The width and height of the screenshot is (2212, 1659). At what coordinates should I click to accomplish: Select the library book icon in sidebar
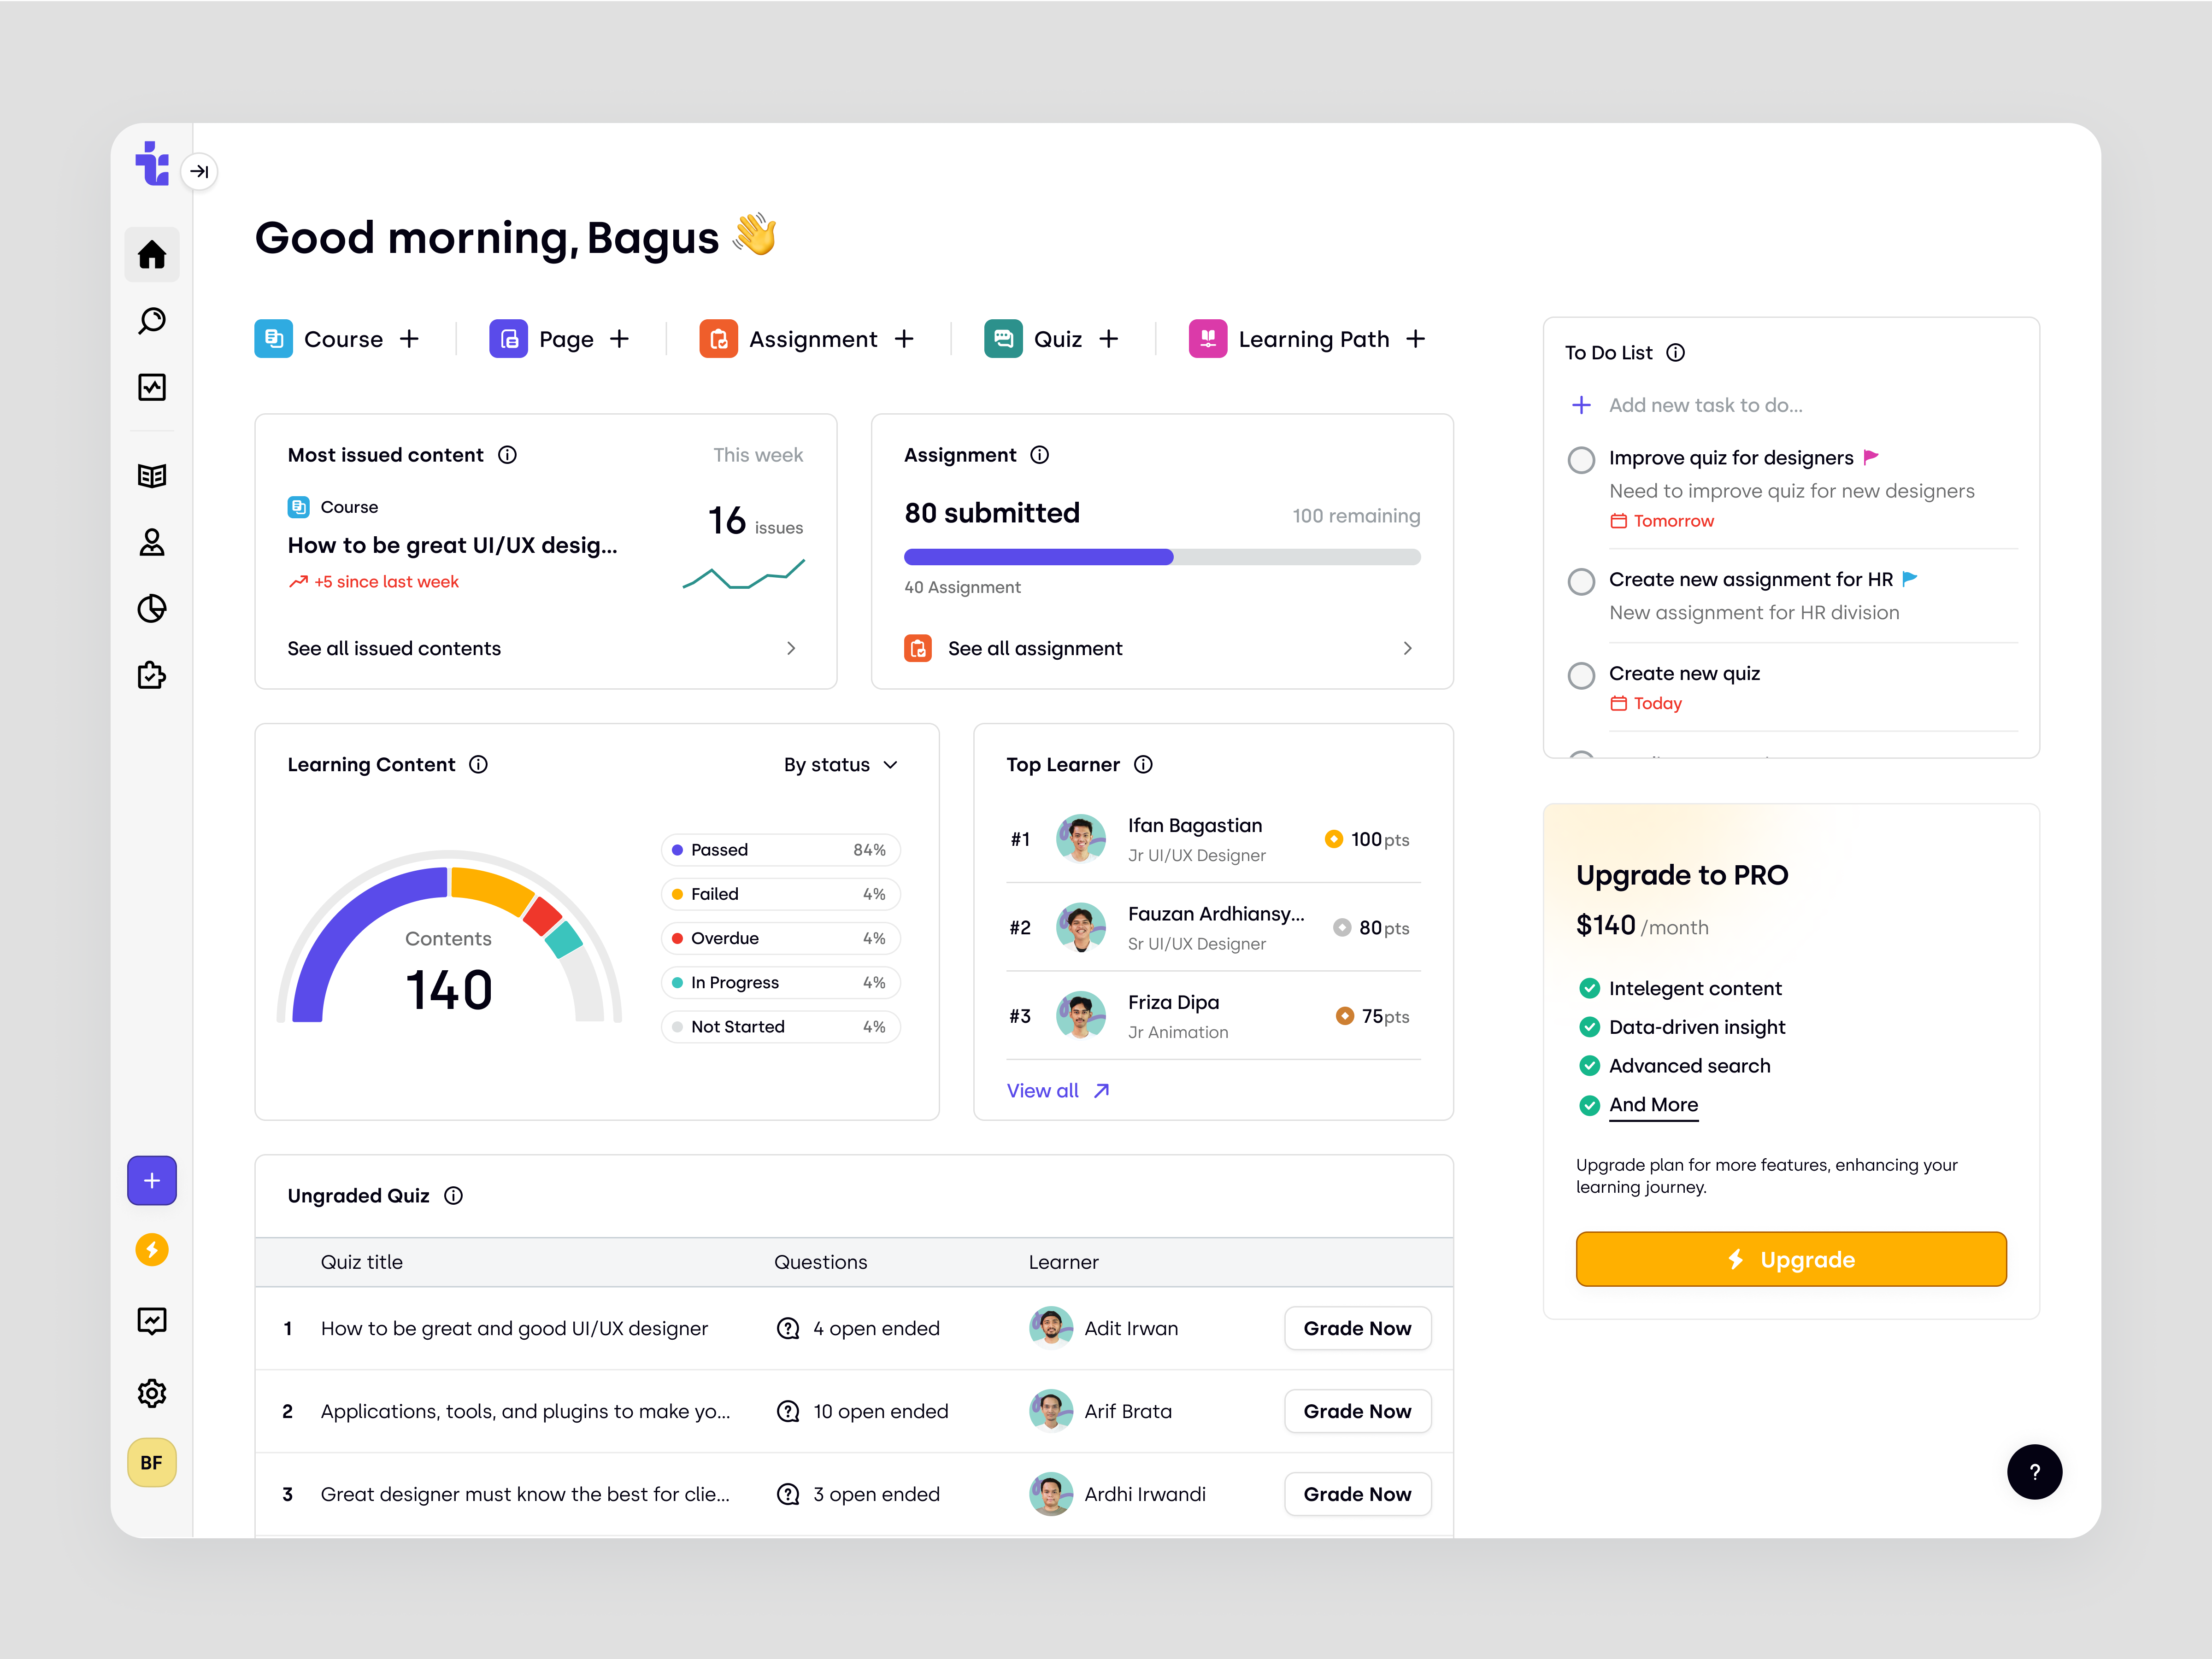tap(151, 475)
